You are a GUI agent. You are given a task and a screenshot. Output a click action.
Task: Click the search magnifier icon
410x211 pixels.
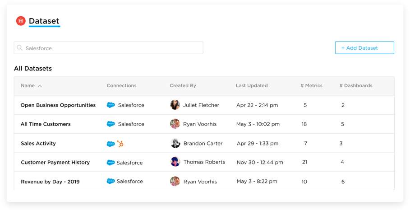tap(20, 48)
